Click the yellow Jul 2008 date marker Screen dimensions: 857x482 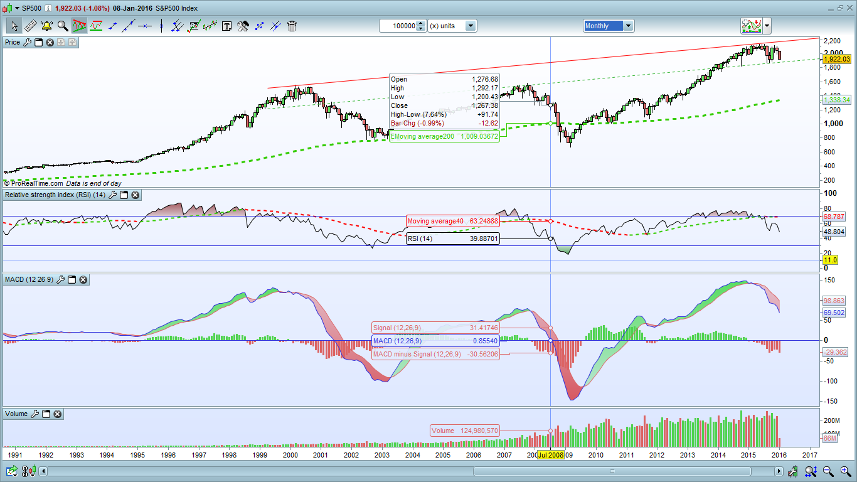[x=551, y=455]
